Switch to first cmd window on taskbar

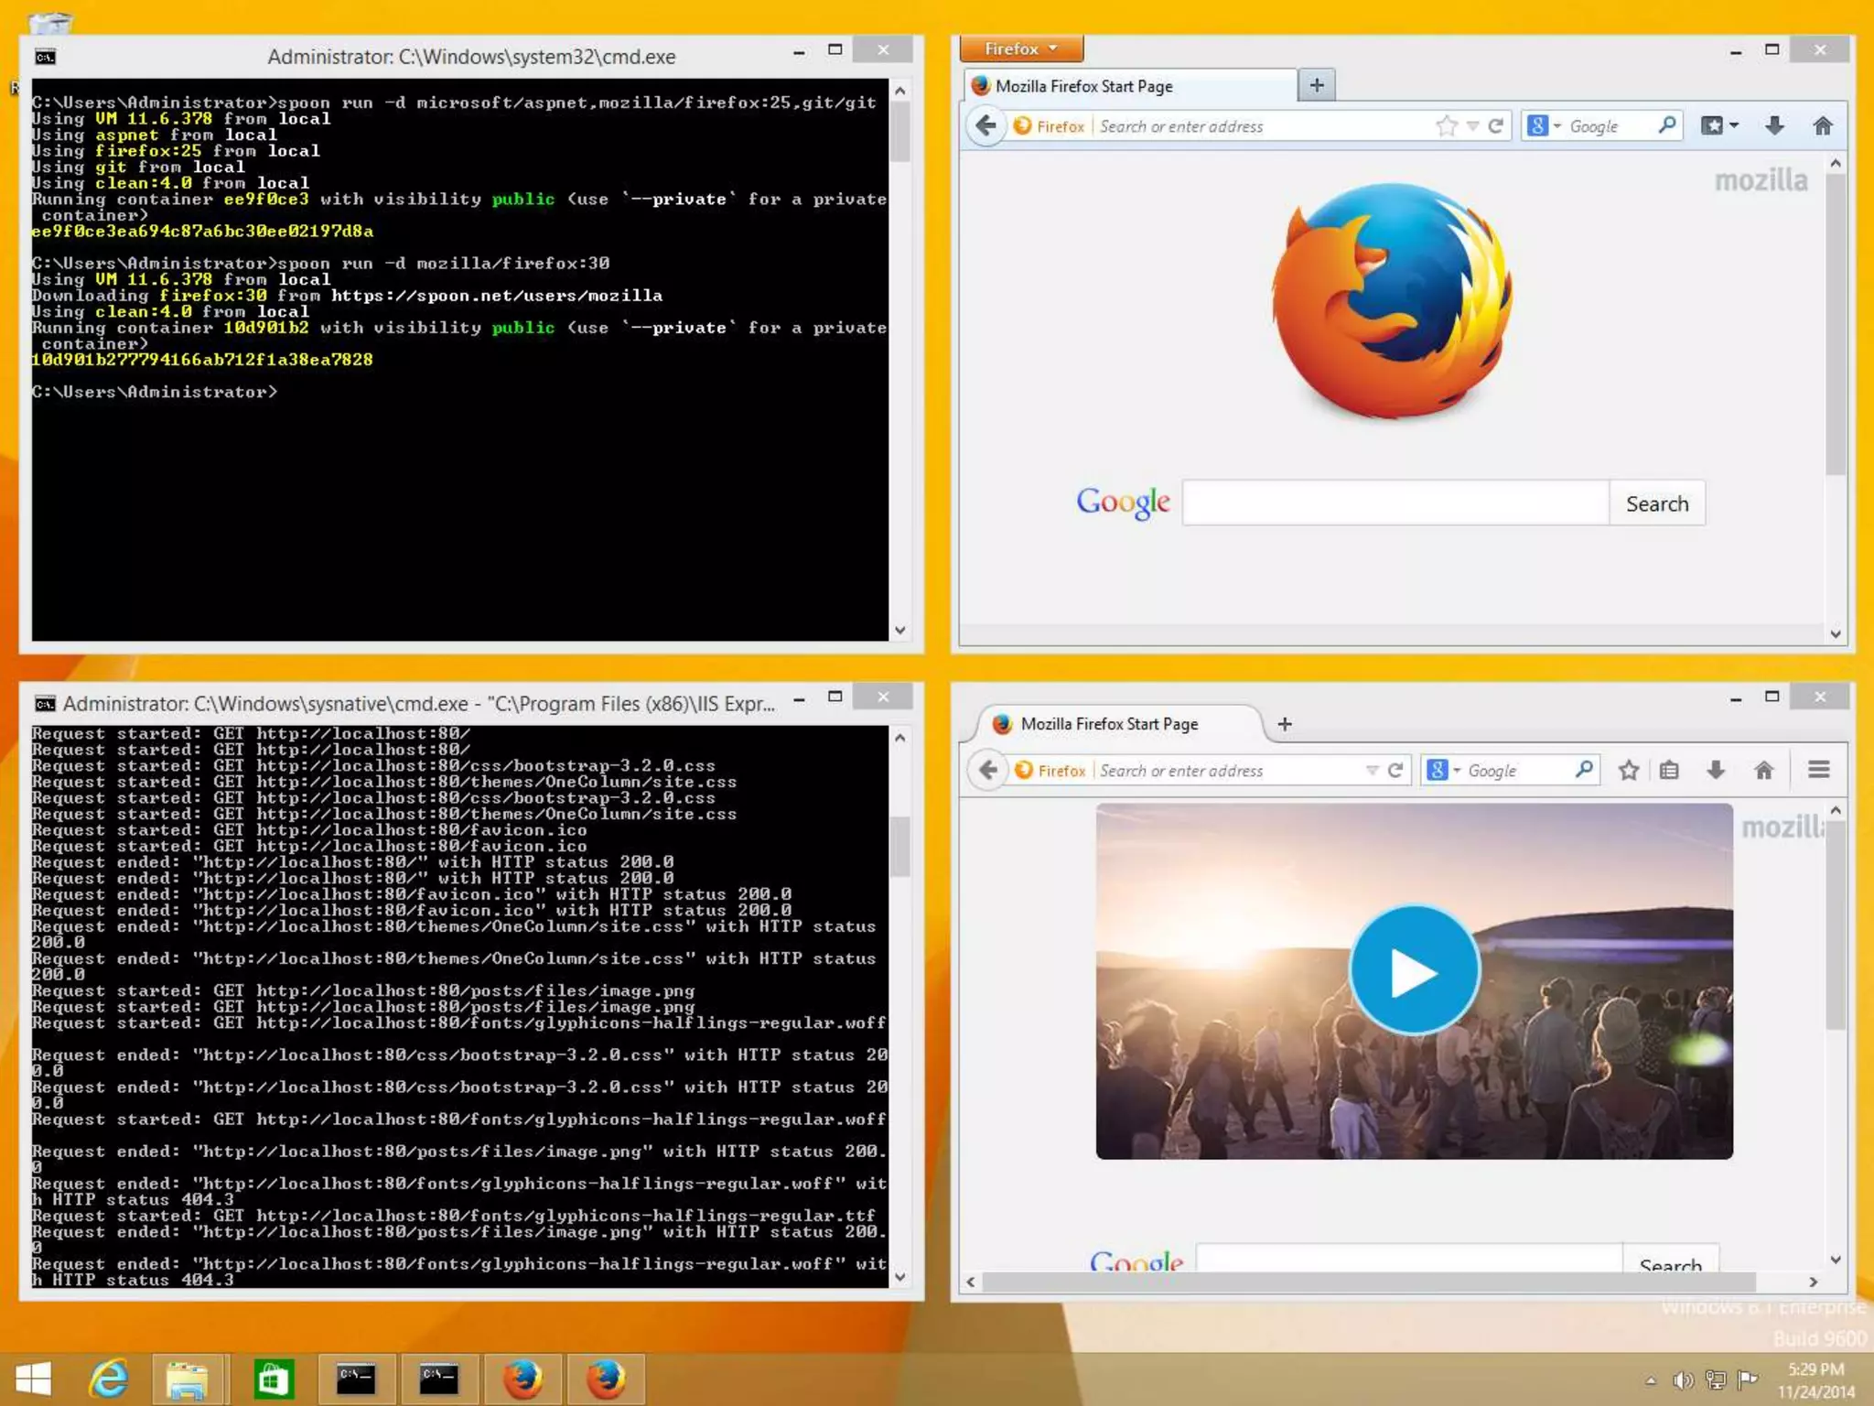355,1379
